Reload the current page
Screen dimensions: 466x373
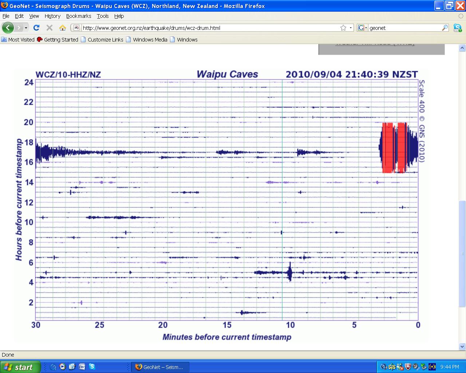coord(36,28)
